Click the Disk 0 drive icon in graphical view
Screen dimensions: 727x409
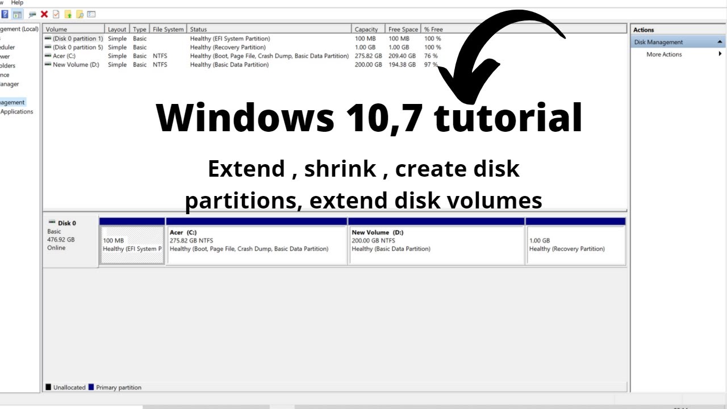(x=52, y=223)
